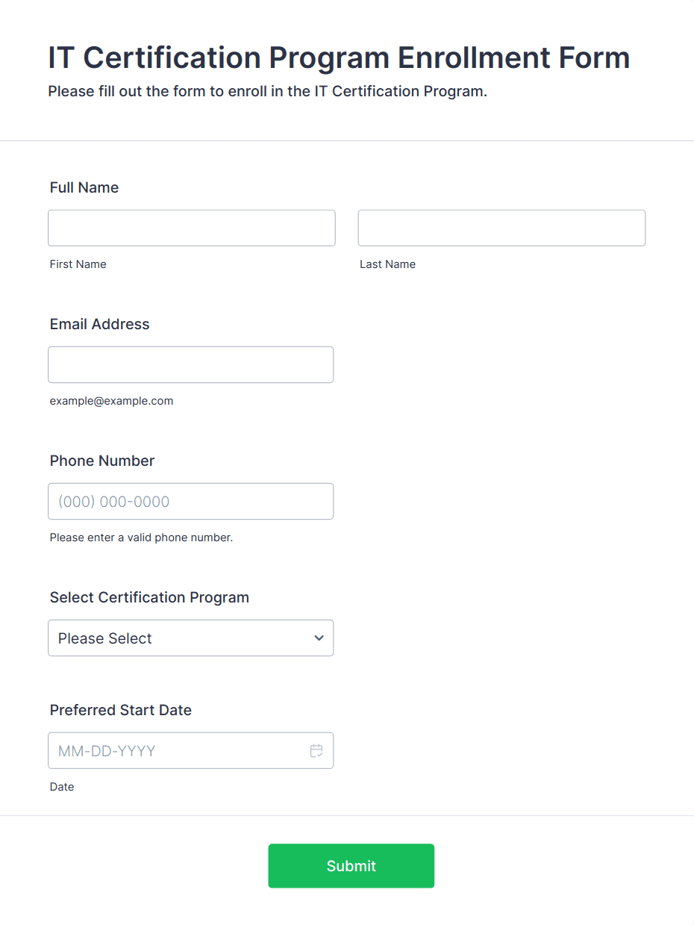This screenshot has height=925, width=694.
Task: Focus the First Name input box
Action: pyautogui.click(x=192, y=228)
